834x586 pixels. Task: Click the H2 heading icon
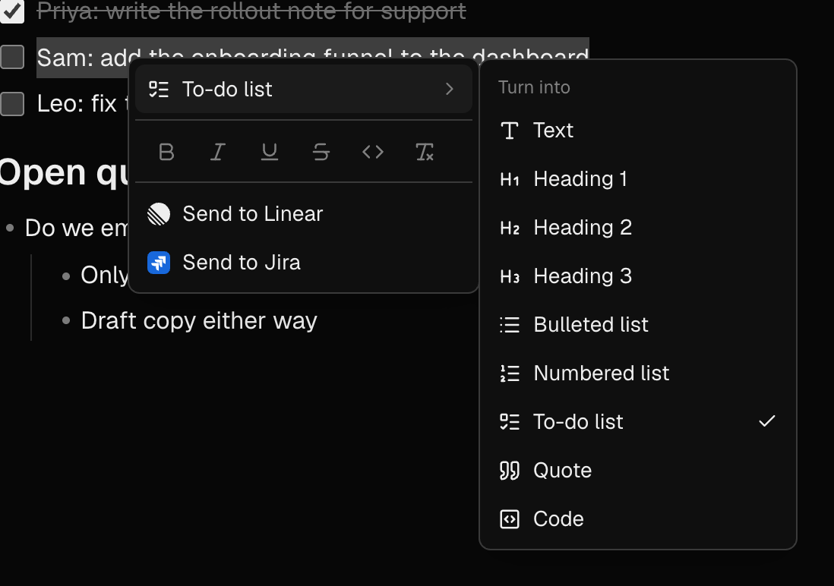click(510, 228)
